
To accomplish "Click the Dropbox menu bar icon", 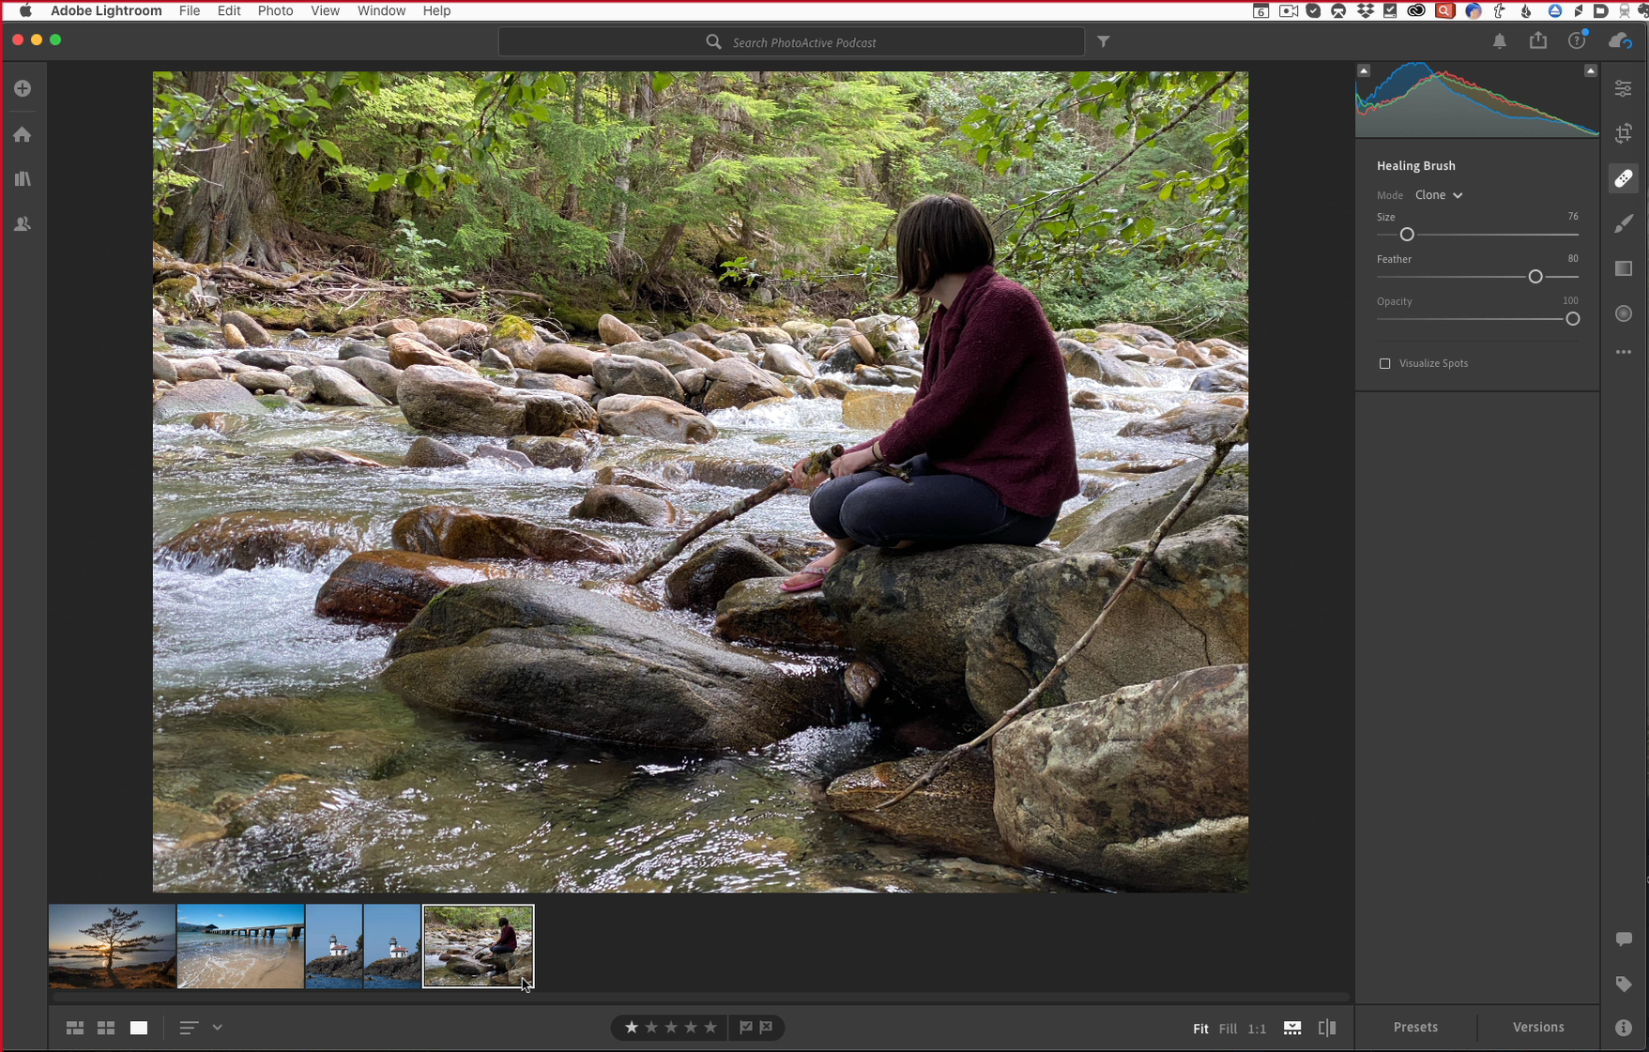I will coord(1365,10).
